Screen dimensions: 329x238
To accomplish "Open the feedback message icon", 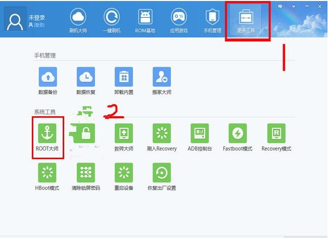I will tap(280, 6).
